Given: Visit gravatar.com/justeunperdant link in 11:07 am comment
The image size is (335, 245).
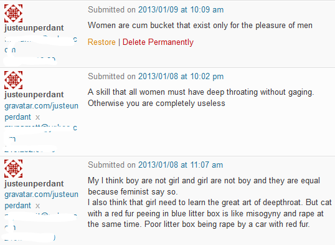Looking at the screenshot, I should click(41, 200).
